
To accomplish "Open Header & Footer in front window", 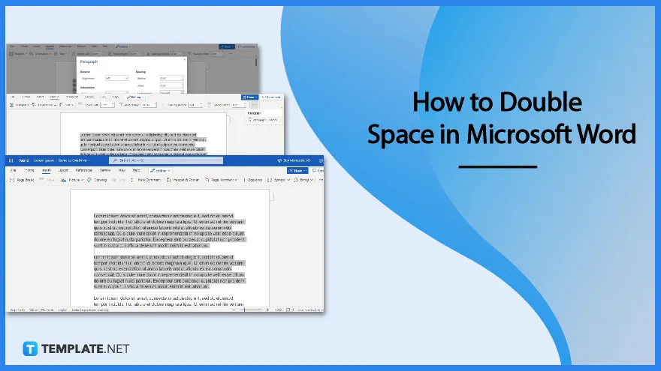I will pyautogui.click(x=183, y=180).
